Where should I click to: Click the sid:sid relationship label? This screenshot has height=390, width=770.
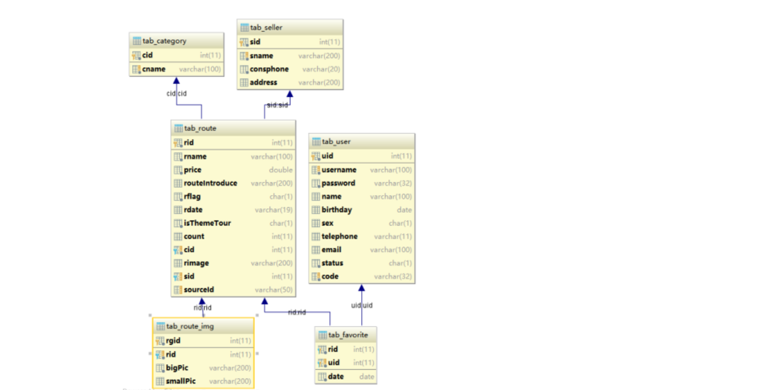tap(278, 105)
